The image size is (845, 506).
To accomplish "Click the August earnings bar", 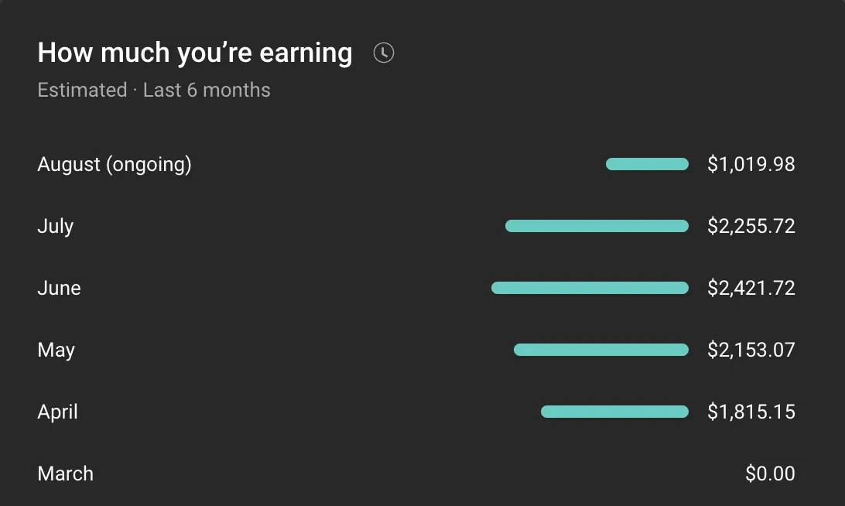I will pos(647,164).
